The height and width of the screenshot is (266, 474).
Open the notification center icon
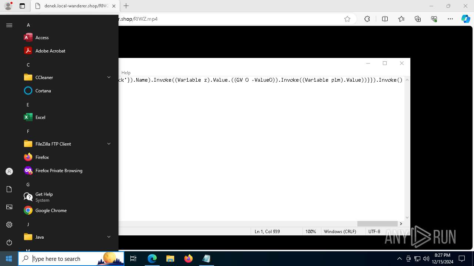click(x=462, y=259)
